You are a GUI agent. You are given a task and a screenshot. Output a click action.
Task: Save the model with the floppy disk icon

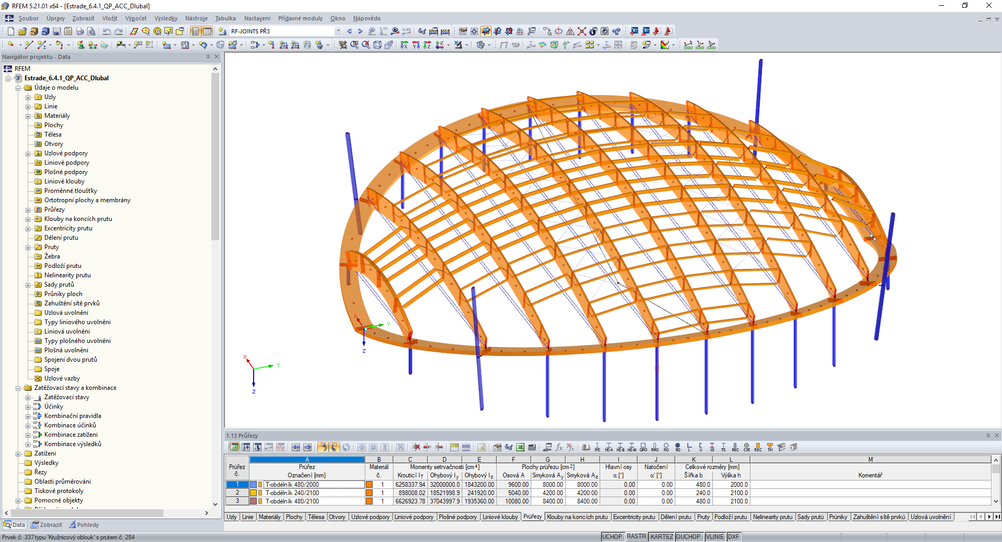56,31
